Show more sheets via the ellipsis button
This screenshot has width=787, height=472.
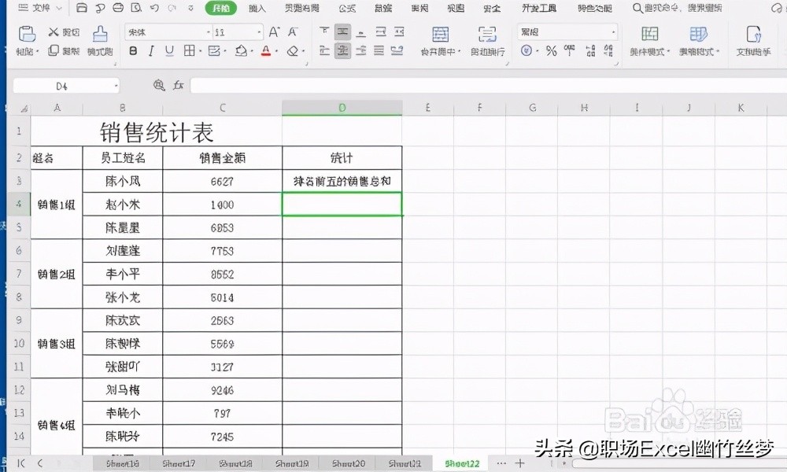click(501, 463)
